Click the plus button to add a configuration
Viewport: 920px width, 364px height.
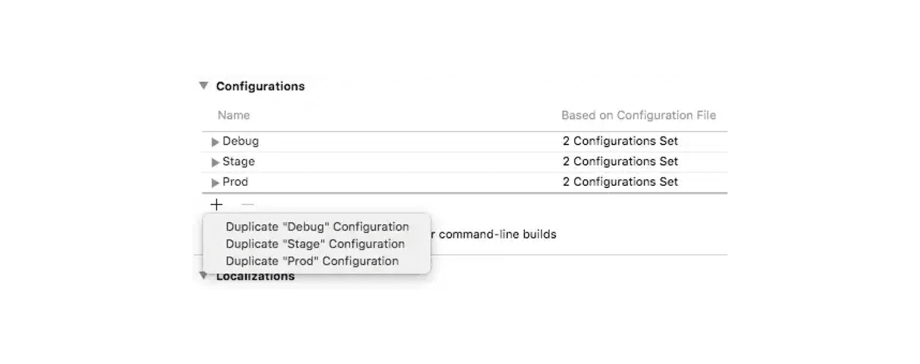(x=216, y=205)
